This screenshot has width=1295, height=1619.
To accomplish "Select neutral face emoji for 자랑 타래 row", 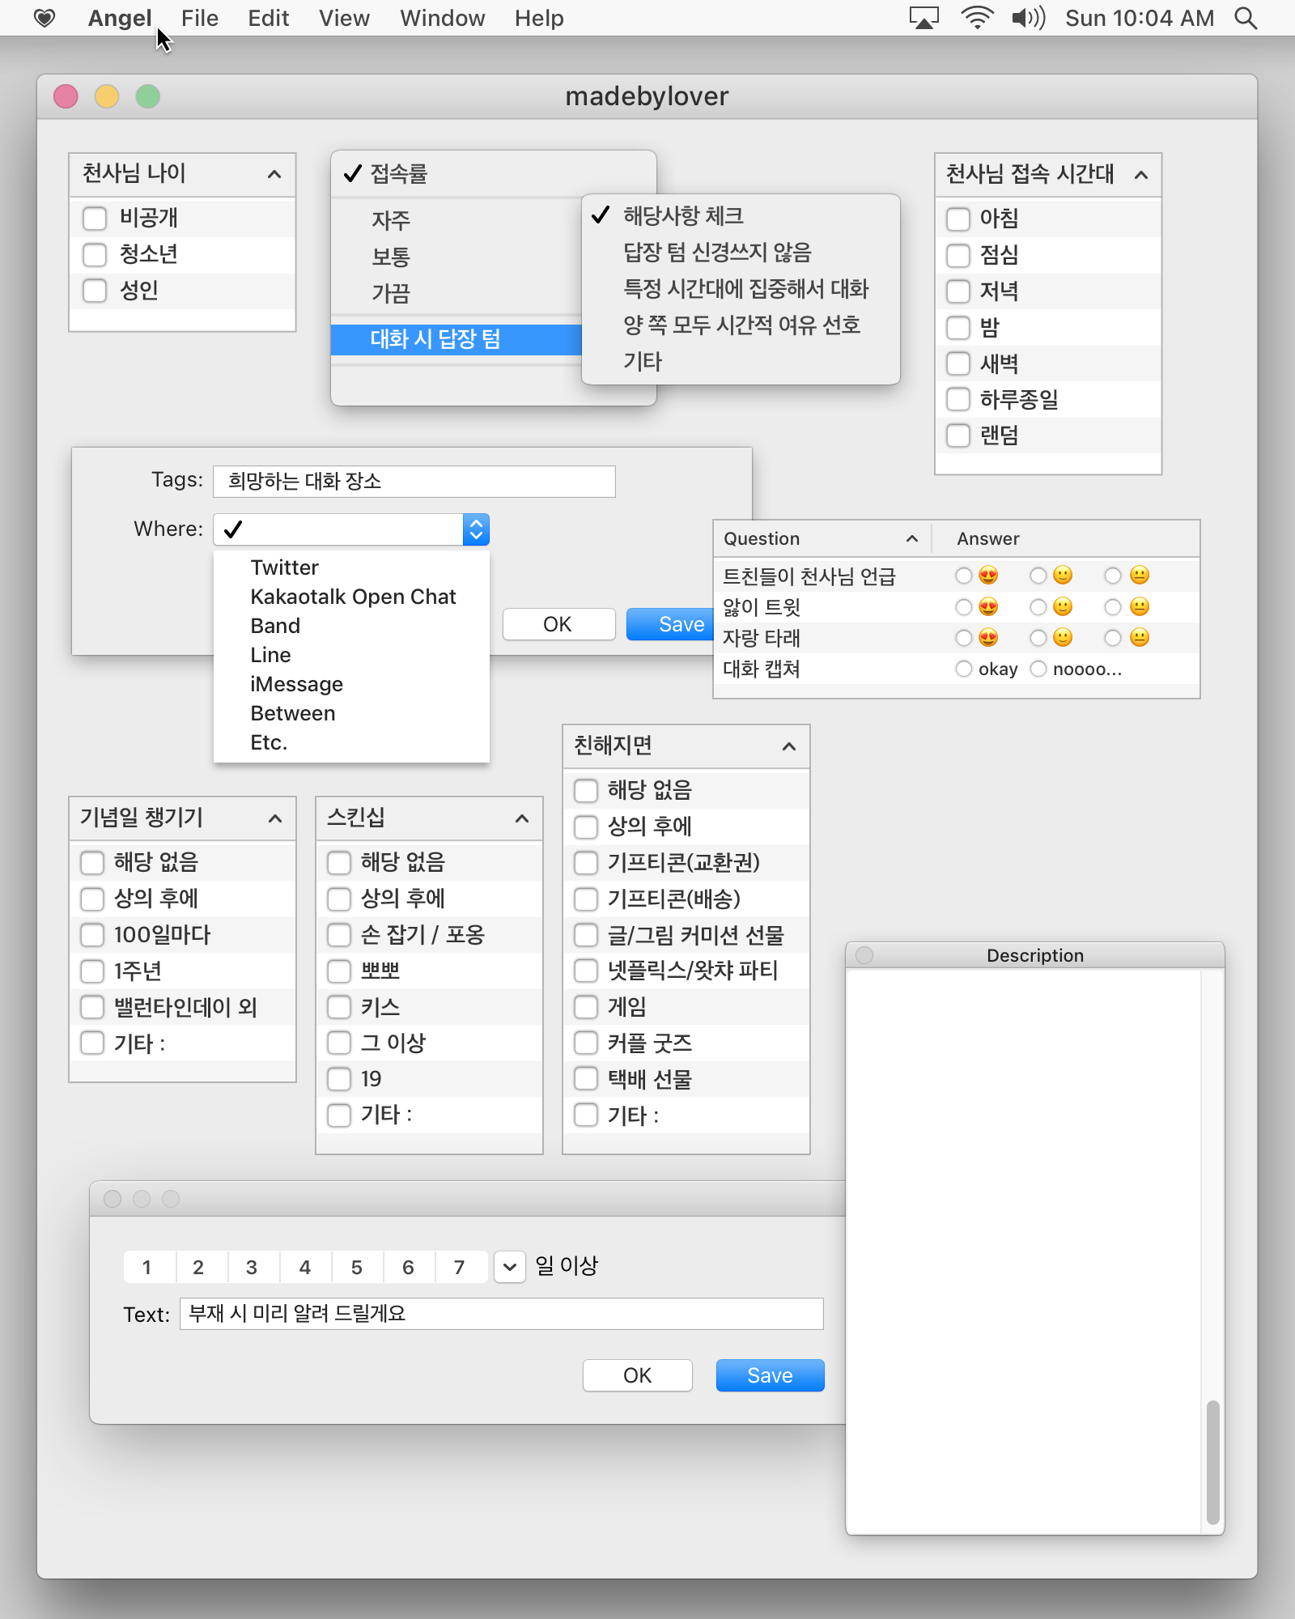I will tap(1113, 638).
